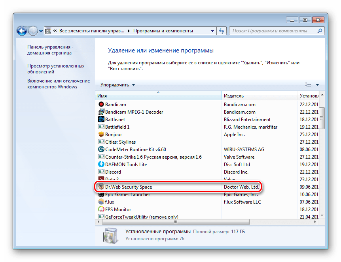
Task: Select Counter-Strike 1.6 Русская версия entry name
Action: tap(153, 157)
